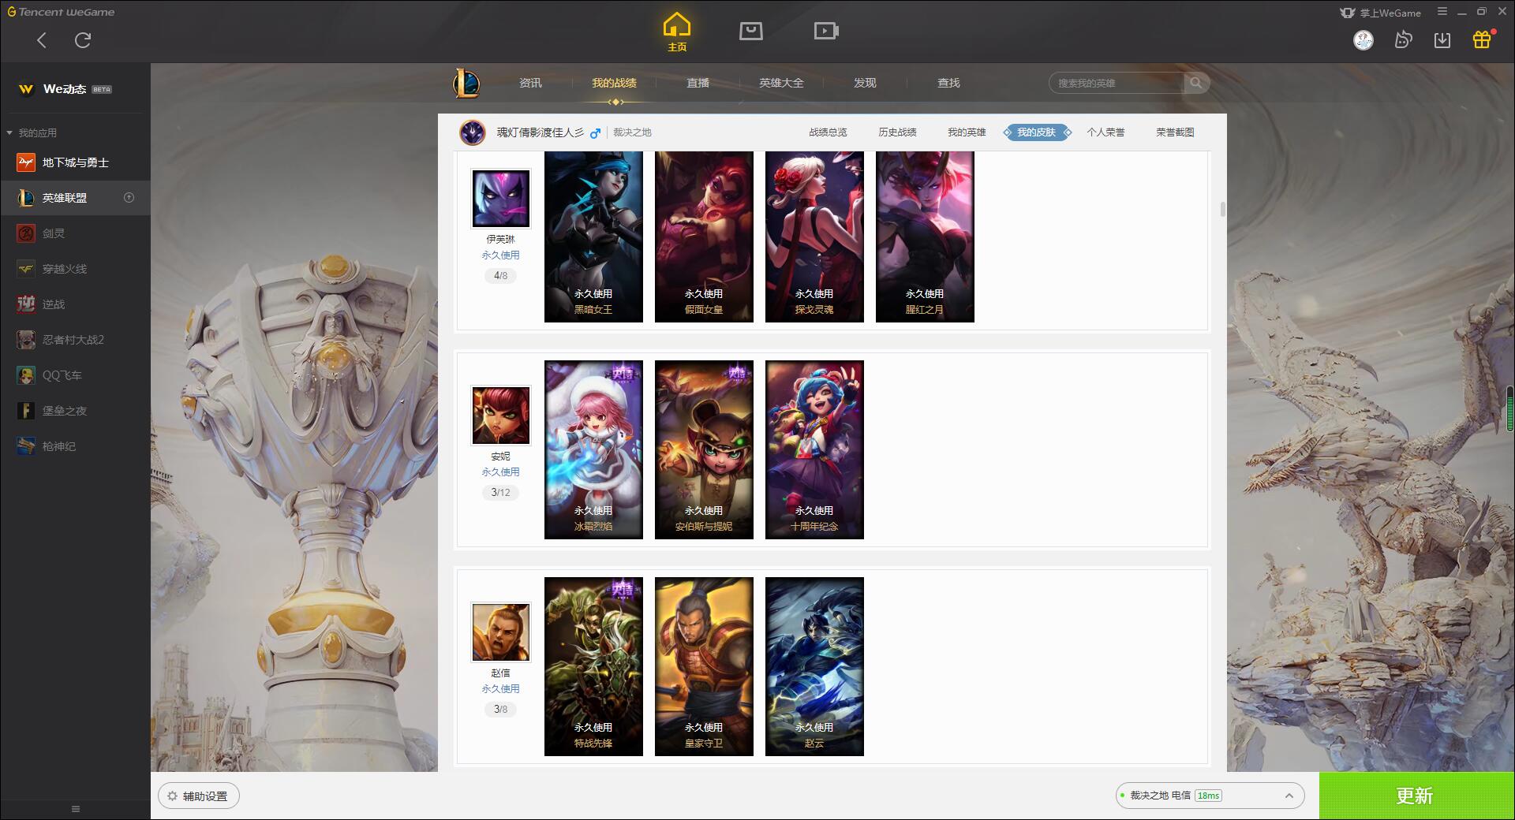The image size is (1515, 820).
Task: Click the 安妮 champion portrait
Action: coord(501,415)
